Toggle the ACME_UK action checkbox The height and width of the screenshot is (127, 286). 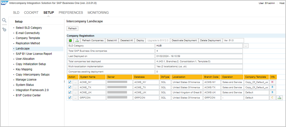point(70,92)
